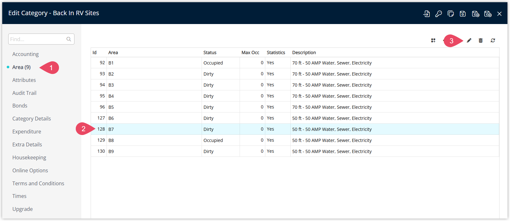
Task: Open the Housekeeping section
Action: point(29,157)
